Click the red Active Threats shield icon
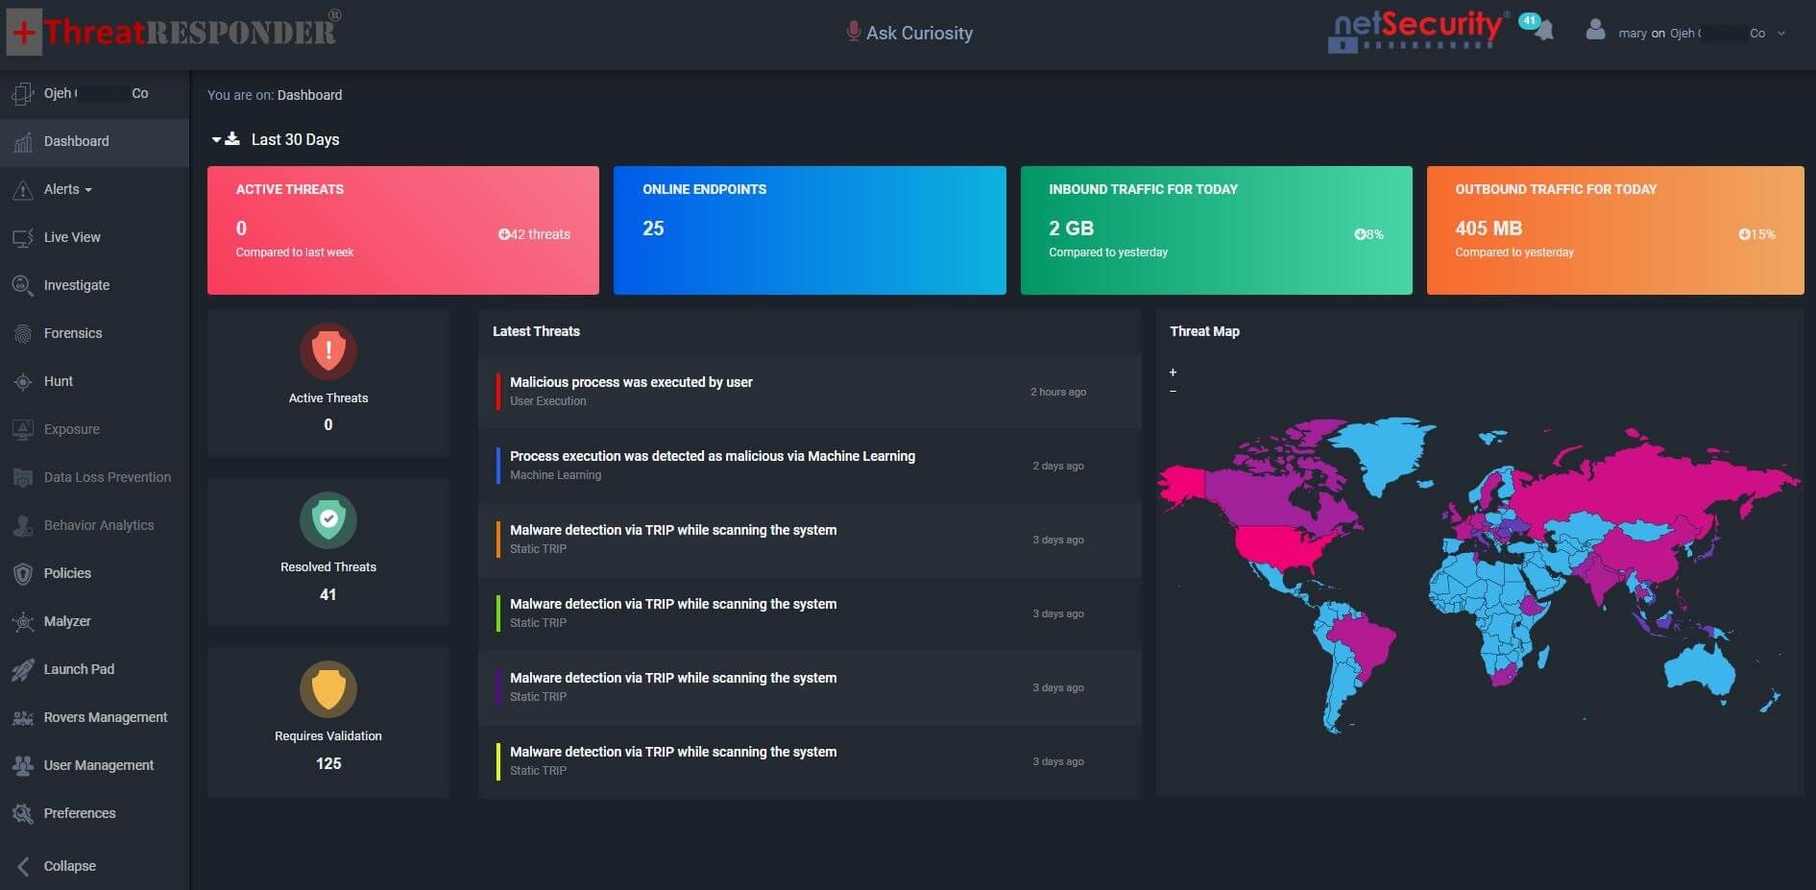The height and width of the screenshot is (890, 1816). click(x=328, y=350)
